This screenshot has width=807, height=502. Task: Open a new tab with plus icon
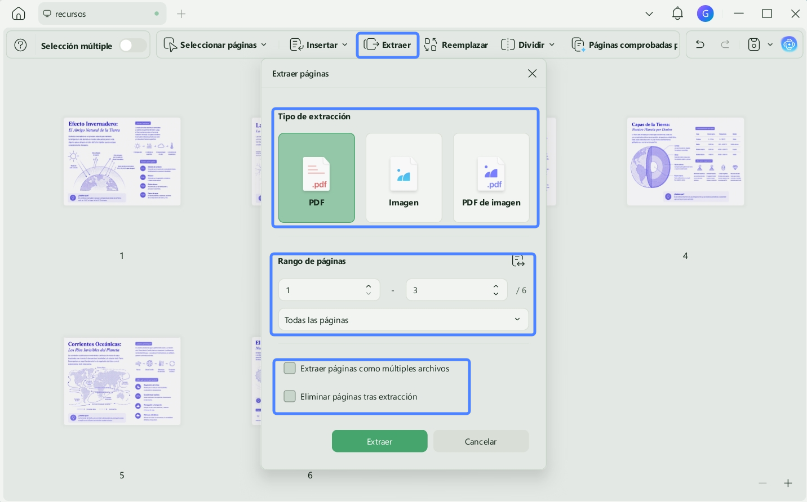point(181,14)
